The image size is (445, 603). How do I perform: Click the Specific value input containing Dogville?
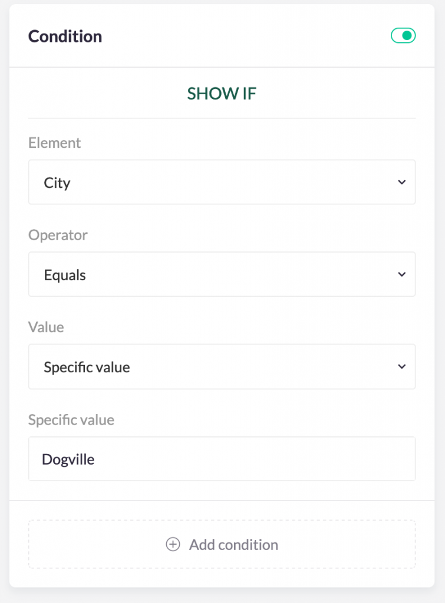click(x=222, y=459)
